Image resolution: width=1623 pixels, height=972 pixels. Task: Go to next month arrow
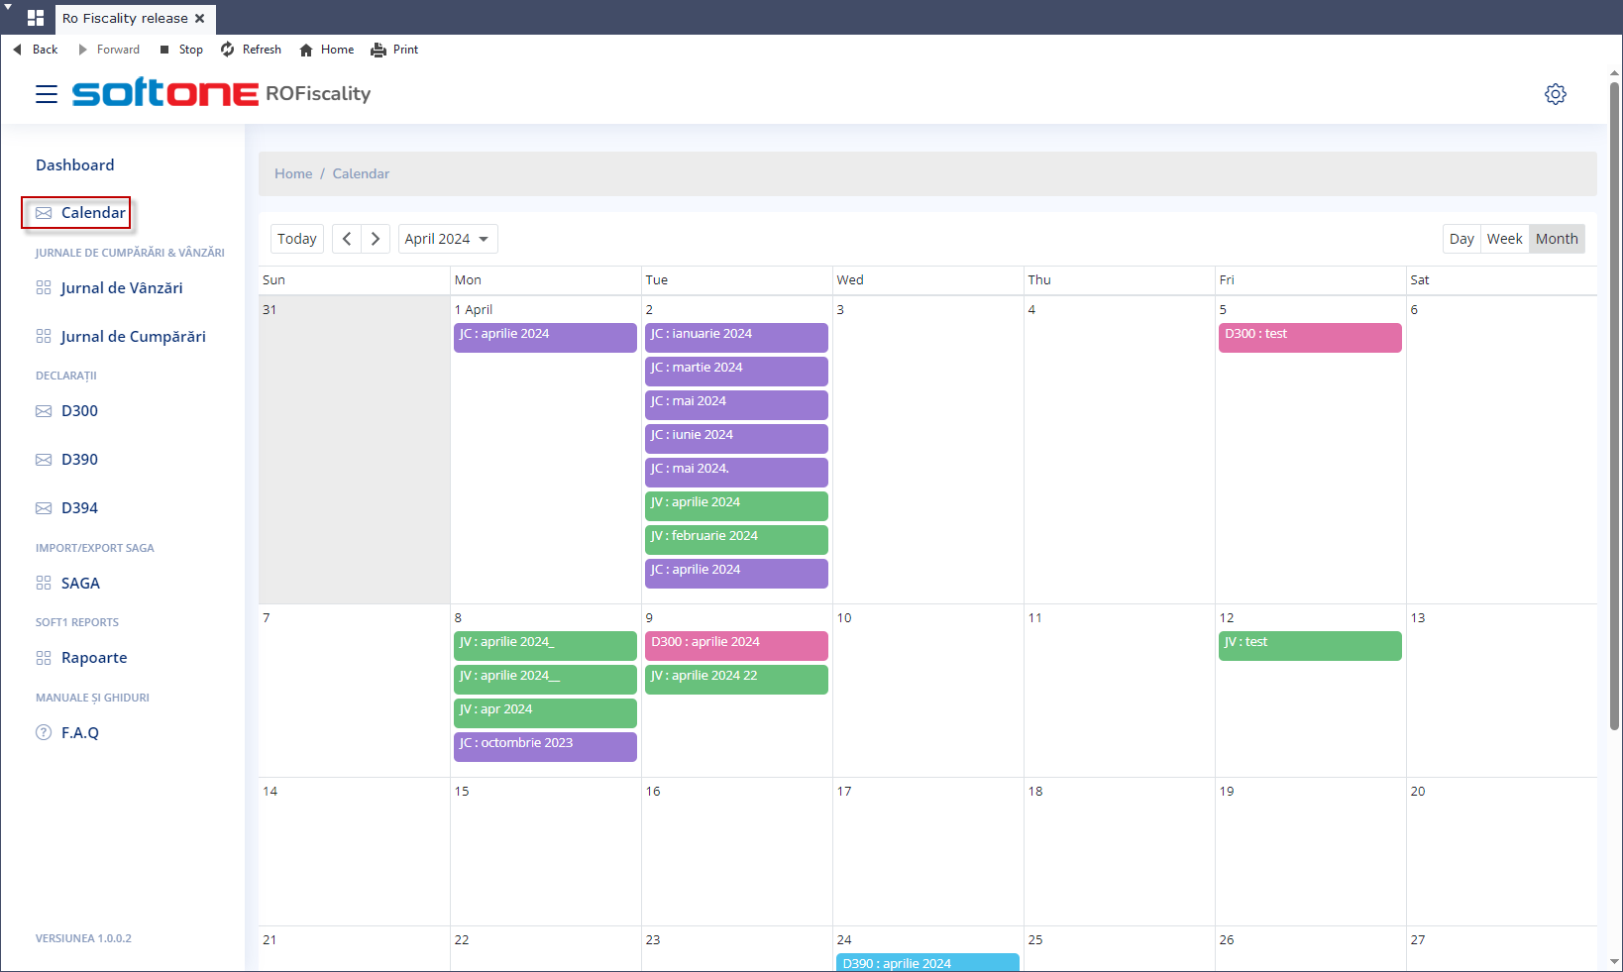(376, 239)
